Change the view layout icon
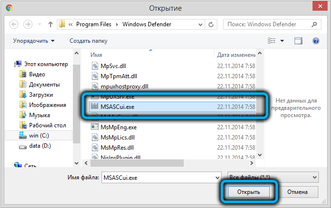 272,40
